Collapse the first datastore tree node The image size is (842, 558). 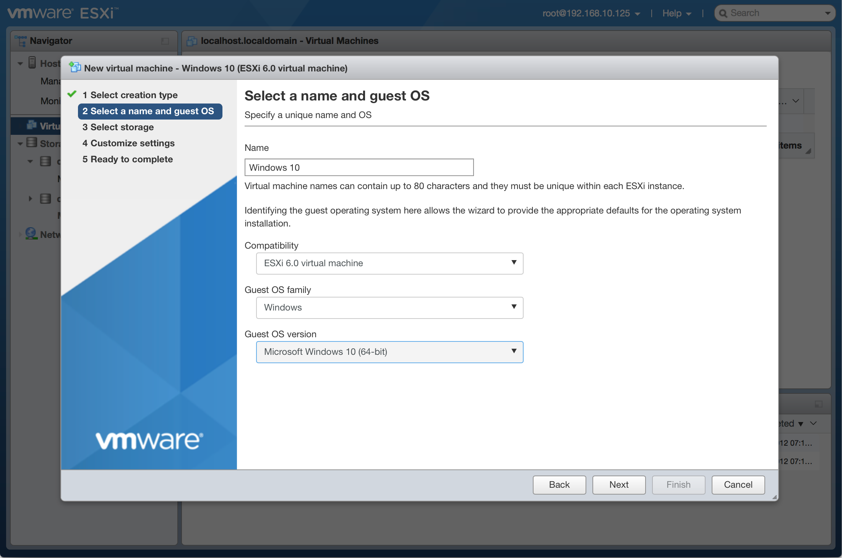coord(30,161)
